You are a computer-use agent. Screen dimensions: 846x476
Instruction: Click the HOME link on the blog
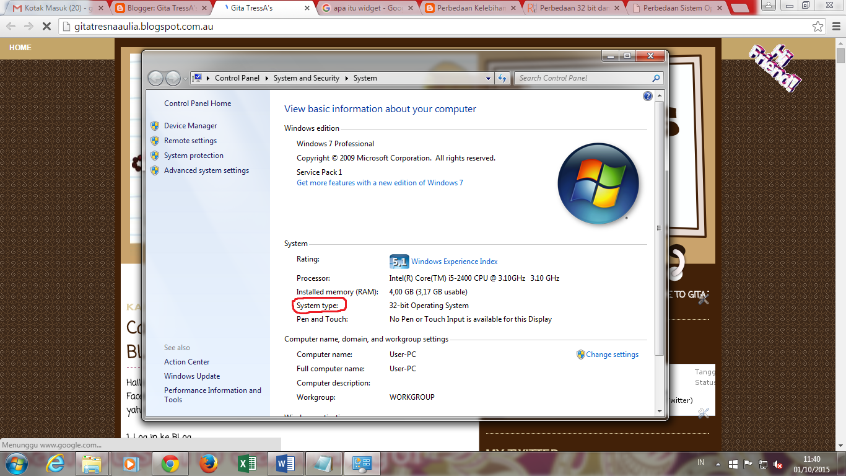[x=20, y=48]
